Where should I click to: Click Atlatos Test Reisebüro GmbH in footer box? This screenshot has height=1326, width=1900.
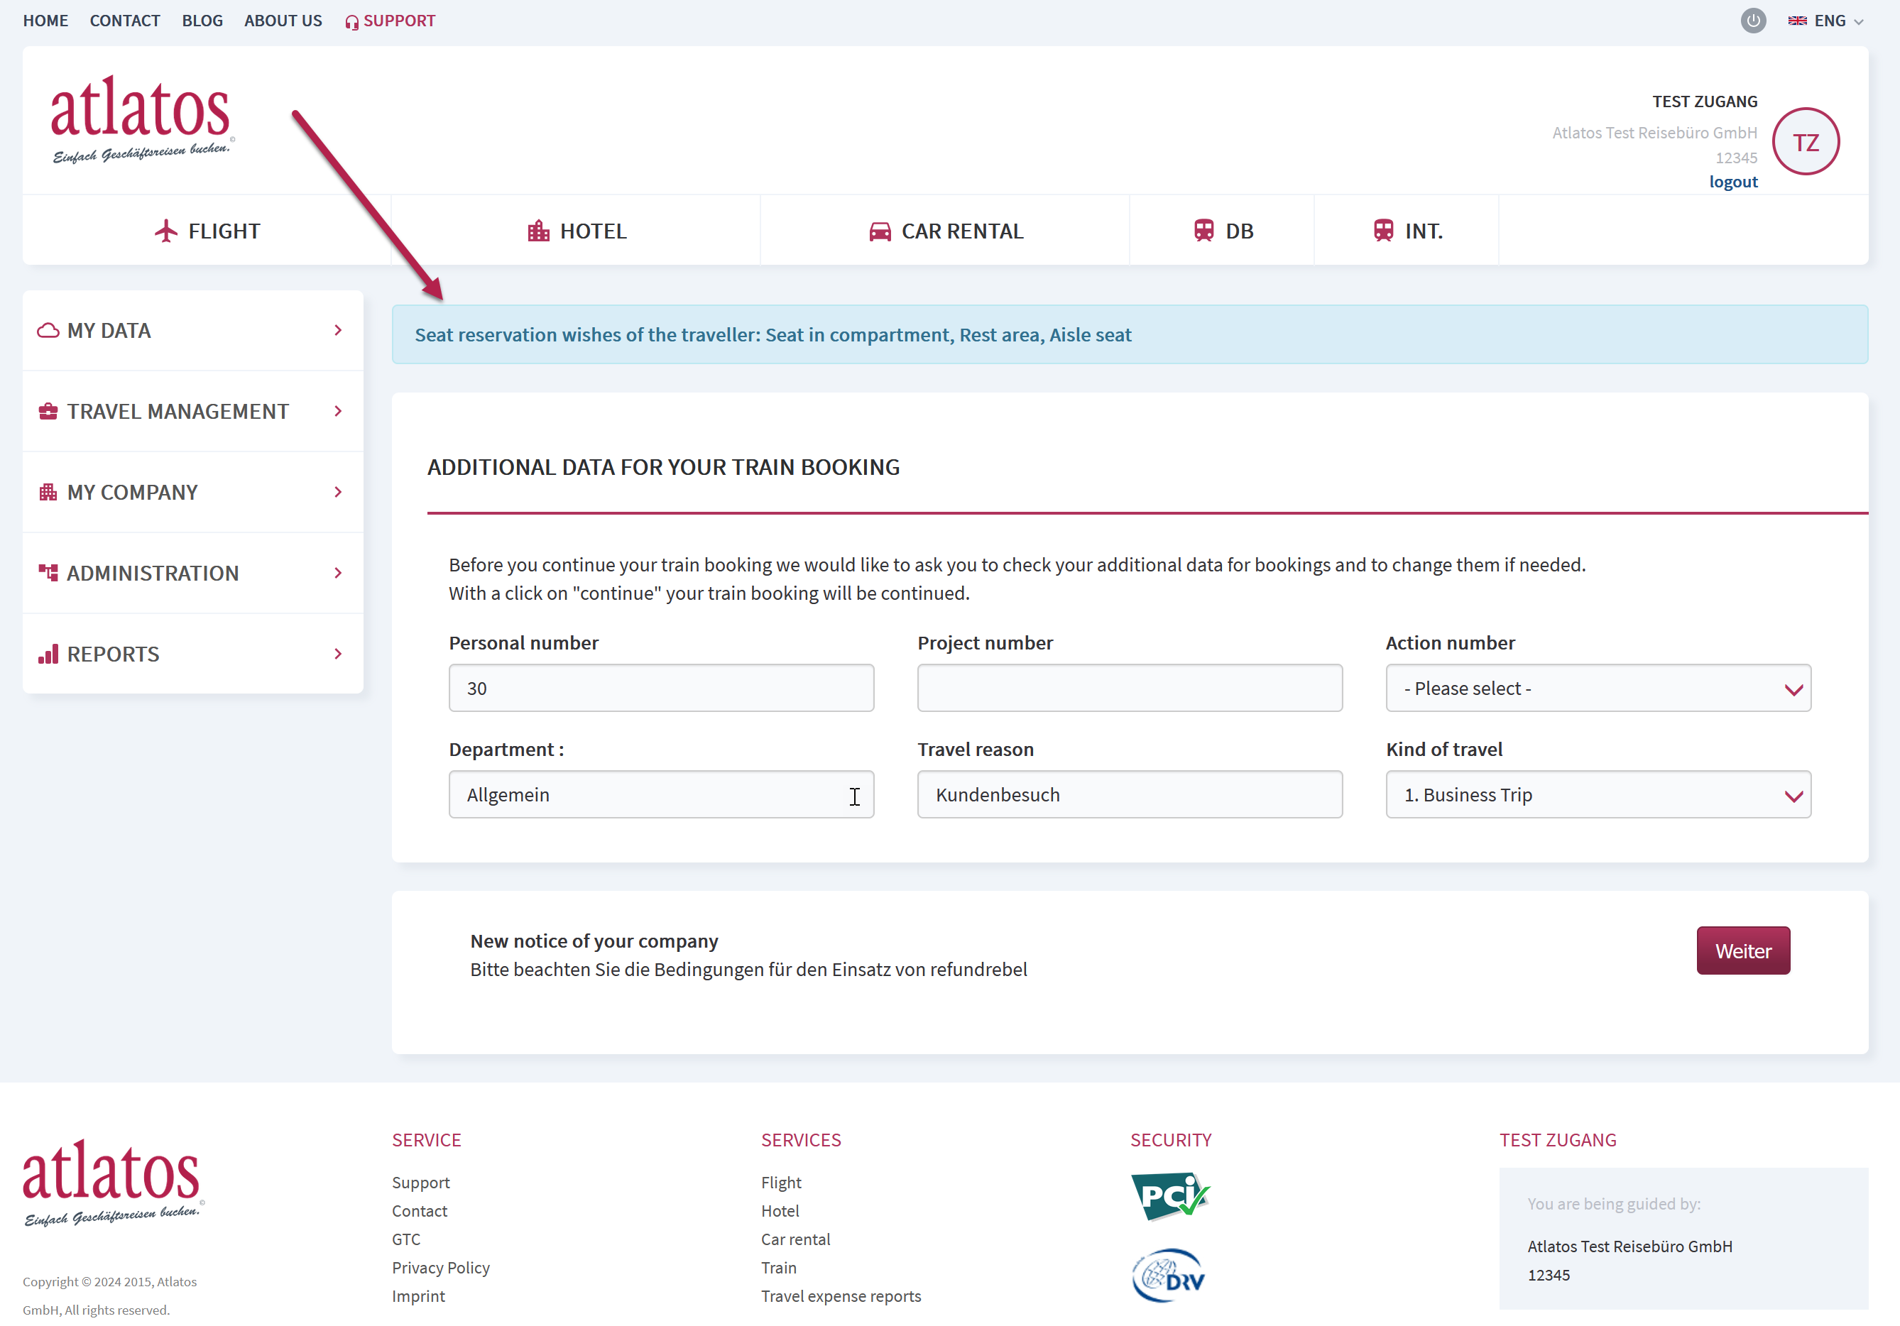point(1629,1246)
